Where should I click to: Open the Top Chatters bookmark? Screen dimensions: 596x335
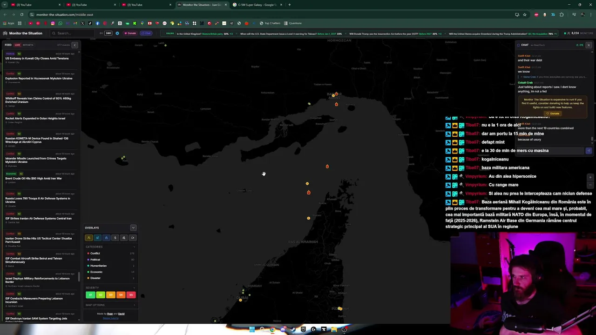(x=270, y=23)
